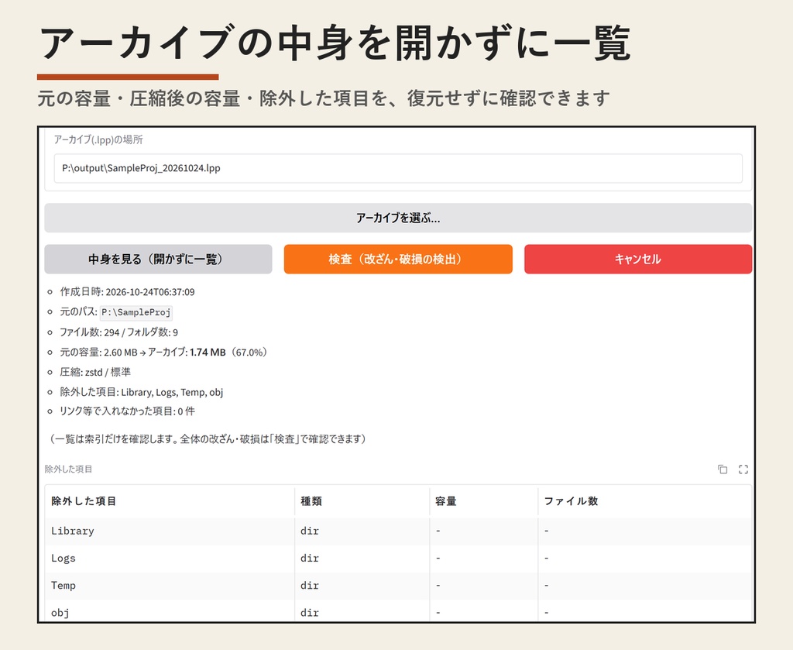Select the Temp row cell
Viewport: 793px width, 650px height.
click(170, 586)
